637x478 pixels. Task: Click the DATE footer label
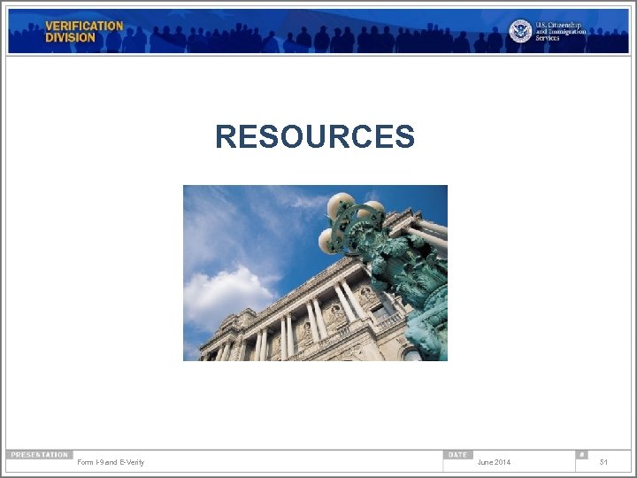pyautogui.click(x=458, y=455)
